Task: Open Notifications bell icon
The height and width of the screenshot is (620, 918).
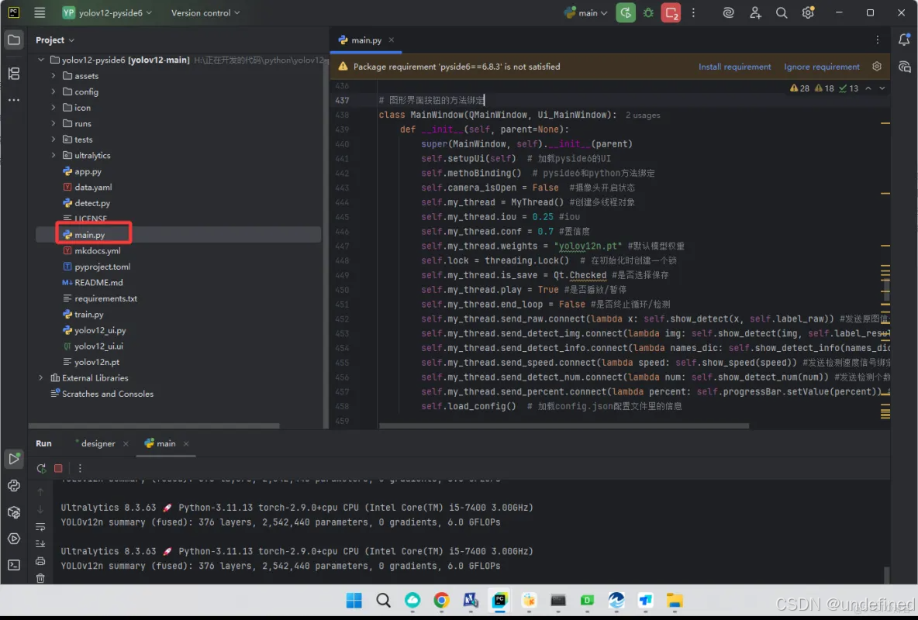Action: [904, 40]
